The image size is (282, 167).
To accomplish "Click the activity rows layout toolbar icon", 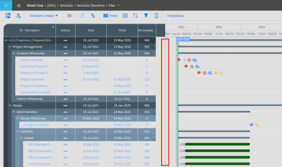I will 8,16.
